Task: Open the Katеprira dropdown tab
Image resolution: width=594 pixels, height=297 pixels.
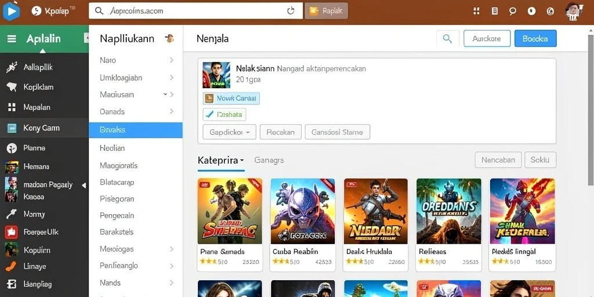Action: pyautogui.click(x=220, y=160)
